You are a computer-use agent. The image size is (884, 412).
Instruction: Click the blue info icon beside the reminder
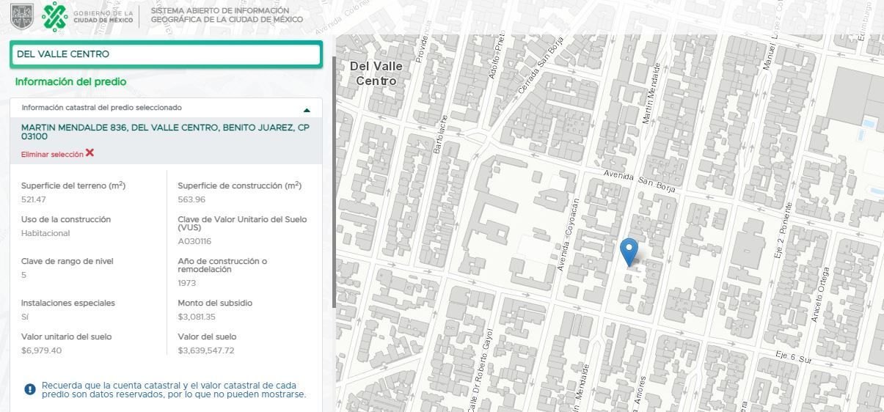click(x=30, y=389)
